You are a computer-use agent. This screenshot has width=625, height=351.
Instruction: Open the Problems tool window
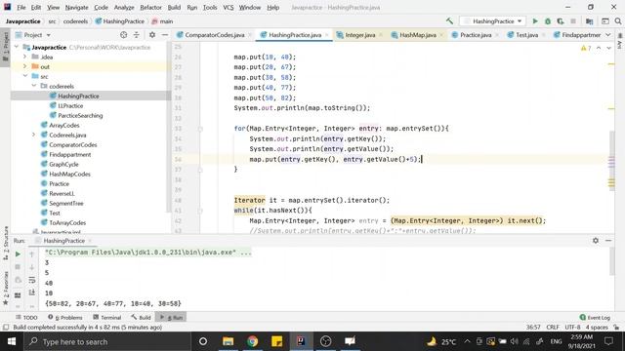coord(65,317)
